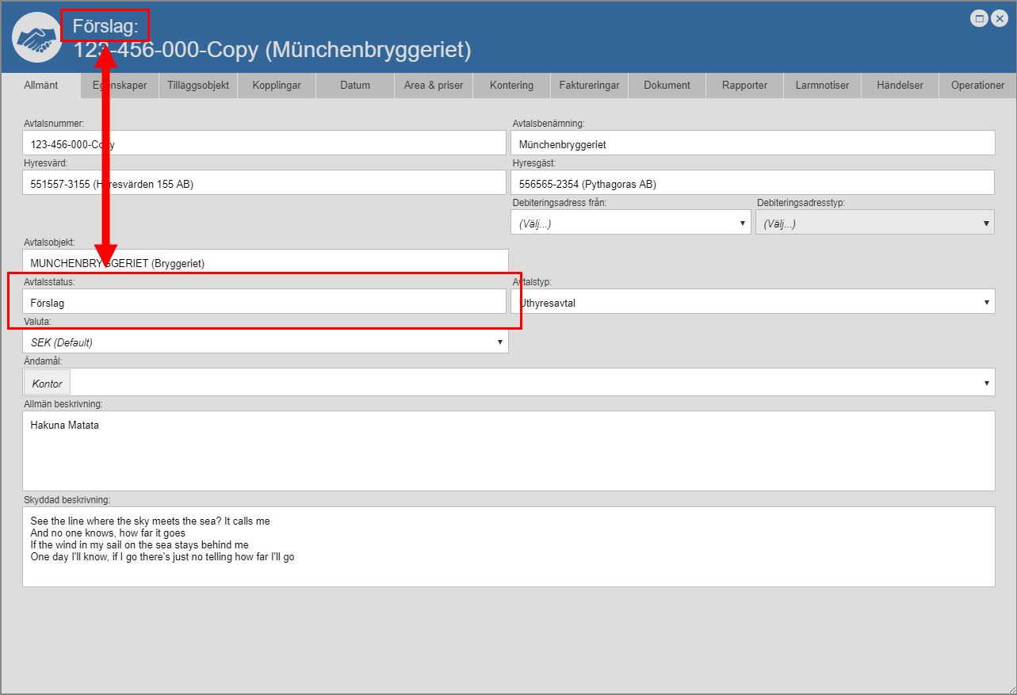This screenshot has height=695, width=1017.
Task: Click the Kontor purpose tag
Action: tap(48, 384)
